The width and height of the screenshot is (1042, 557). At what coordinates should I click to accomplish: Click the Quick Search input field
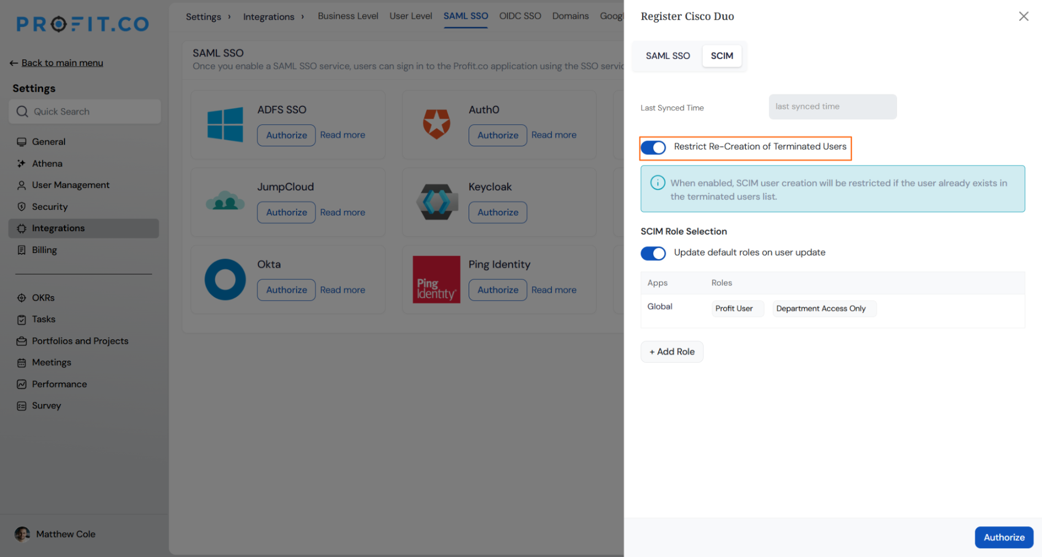pos(85,111)
